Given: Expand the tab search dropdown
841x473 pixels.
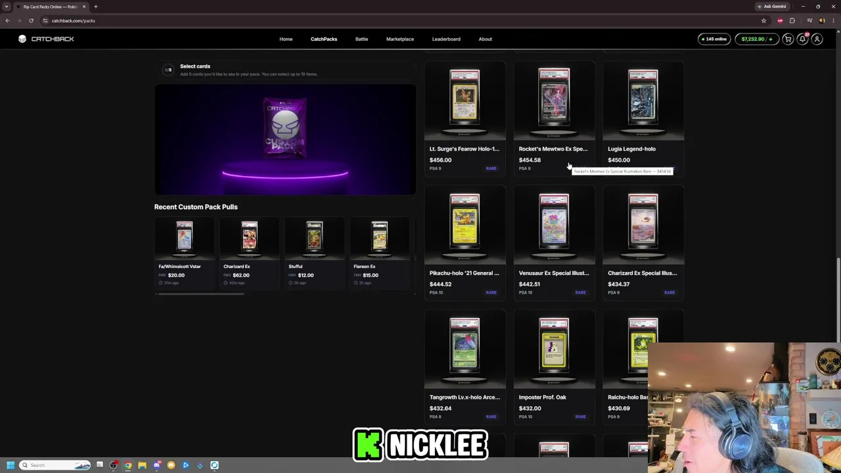Looking at the screenshot, I should (7, 7).
